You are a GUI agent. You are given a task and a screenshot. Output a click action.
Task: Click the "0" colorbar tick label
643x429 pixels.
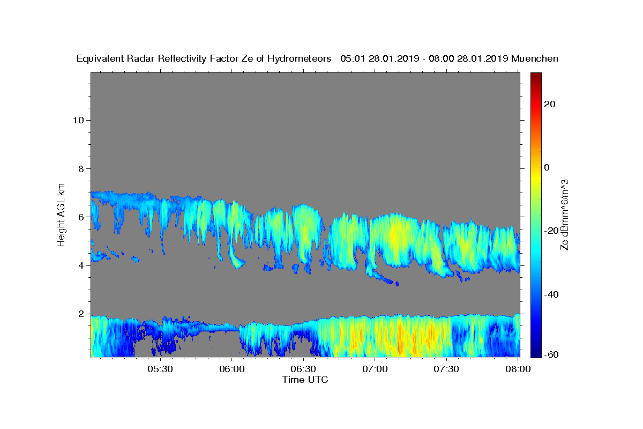pyautogui.click(x=547, y=167)
